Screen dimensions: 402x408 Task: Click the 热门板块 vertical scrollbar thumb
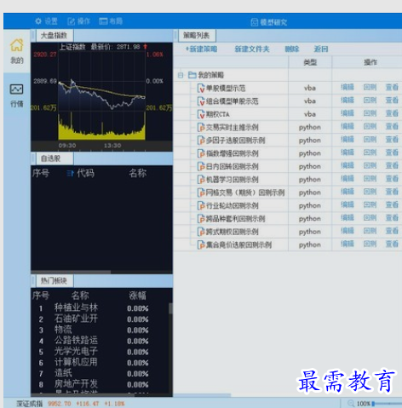click(170, 308)
